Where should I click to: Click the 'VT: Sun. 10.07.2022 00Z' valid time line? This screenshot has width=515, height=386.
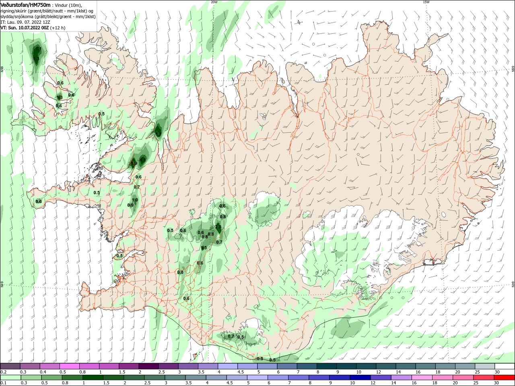pos(25,28)
